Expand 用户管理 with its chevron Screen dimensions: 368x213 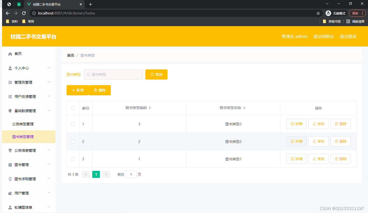click(x=49, y=193)
